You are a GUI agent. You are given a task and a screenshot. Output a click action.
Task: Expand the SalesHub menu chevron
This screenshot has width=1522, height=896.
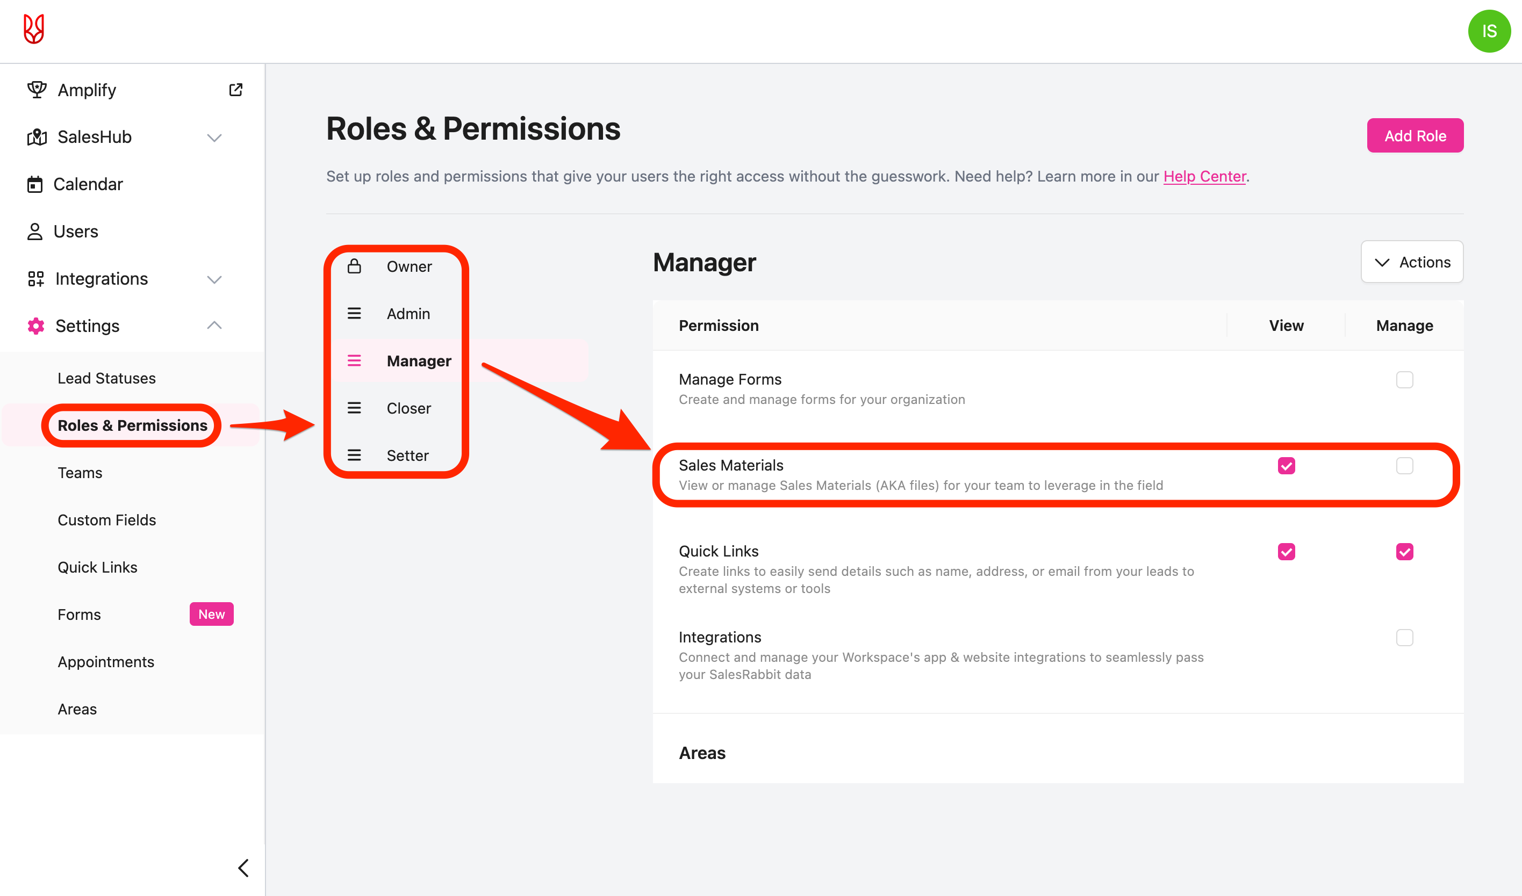coord(214,138)
